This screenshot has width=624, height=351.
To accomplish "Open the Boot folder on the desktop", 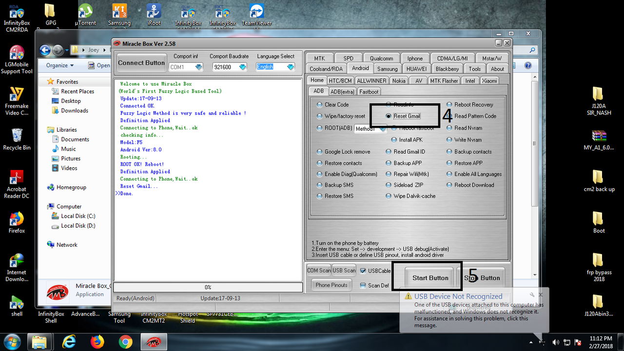I will (599, 223).
